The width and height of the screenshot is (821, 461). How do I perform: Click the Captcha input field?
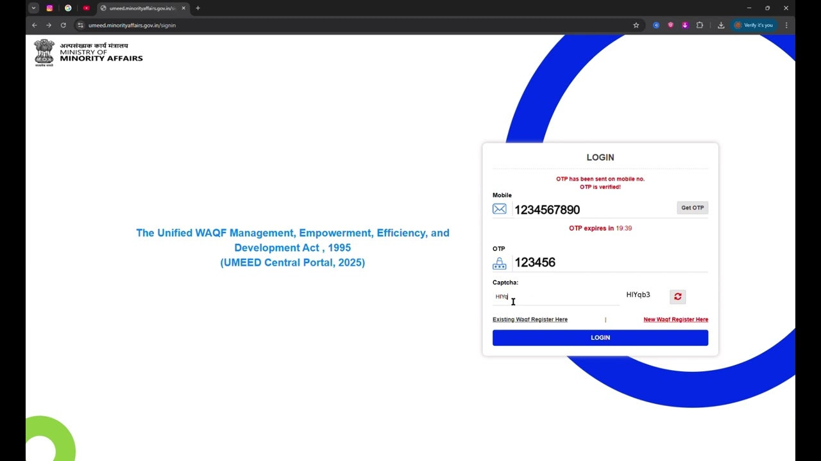[555, 296]
